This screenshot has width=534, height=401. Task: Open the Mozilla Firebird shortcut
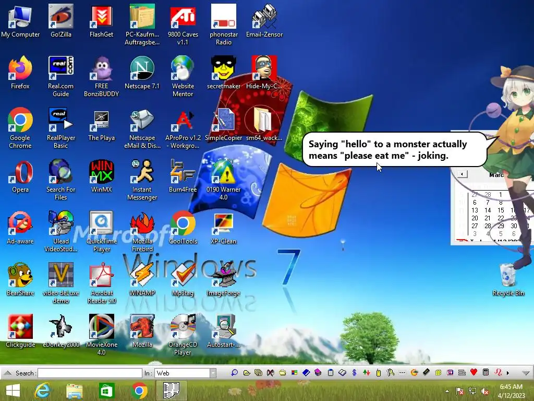click(x=142, y=232)
